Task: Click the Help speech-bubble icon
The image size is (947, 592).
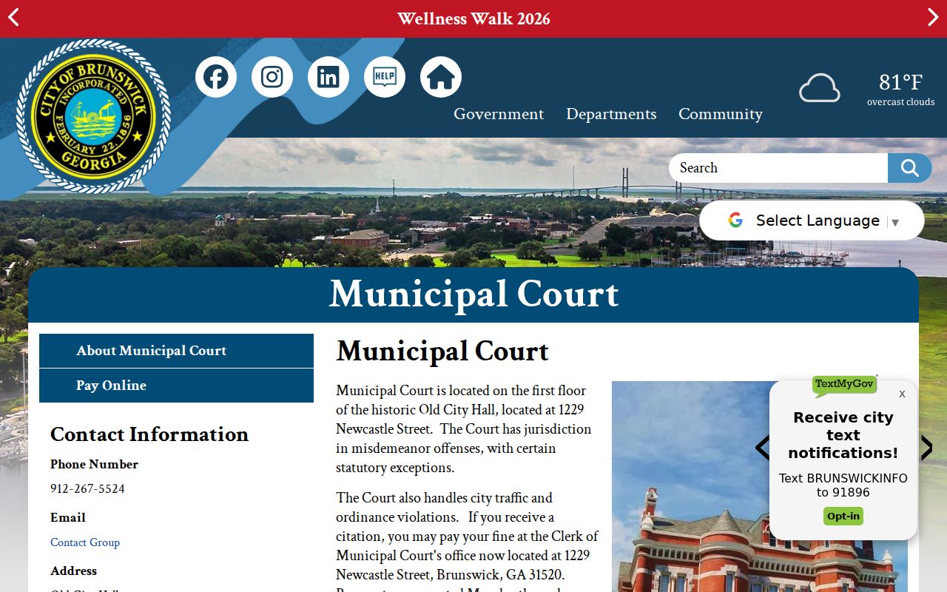Action: click(x=385, y=77)
